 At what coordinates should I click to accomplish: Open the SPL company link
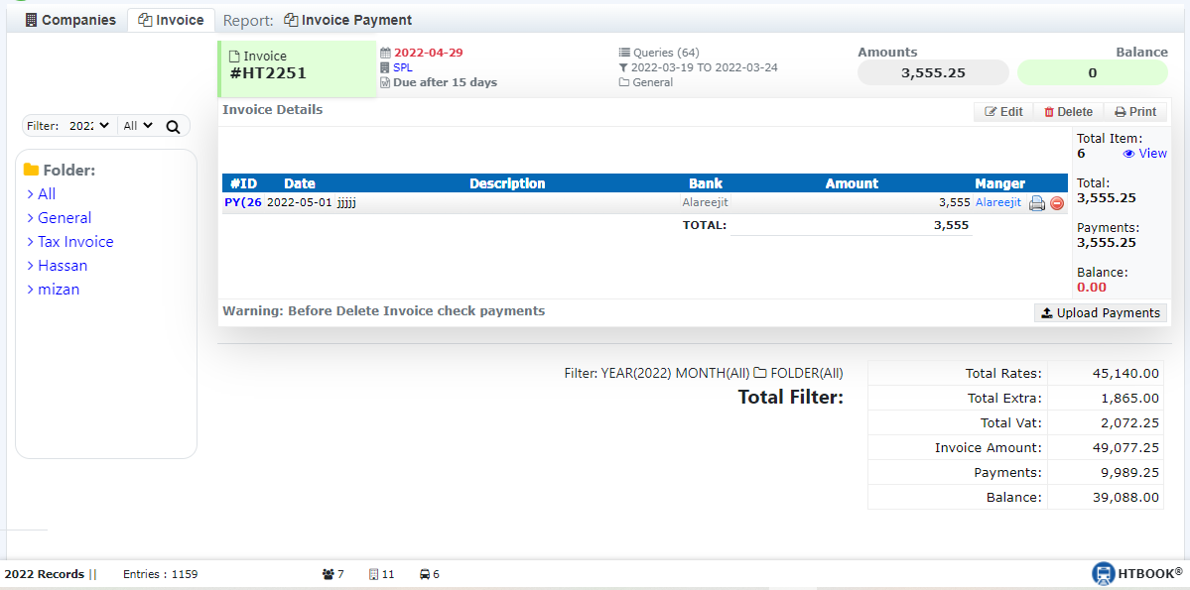tap(402, 67)
